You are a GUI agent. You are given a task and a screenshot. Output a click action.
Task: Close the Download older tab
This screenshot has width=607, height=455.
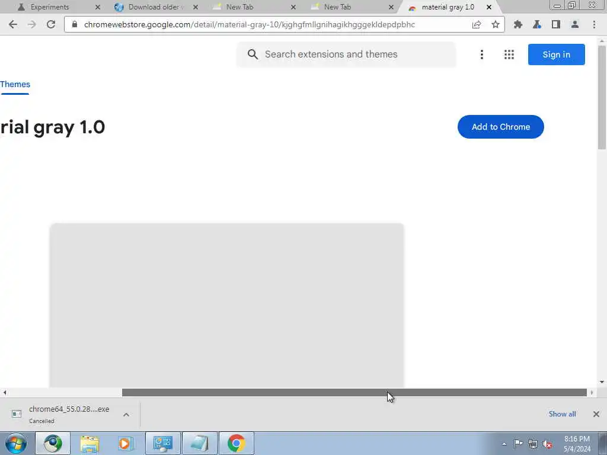coord(196,7)
